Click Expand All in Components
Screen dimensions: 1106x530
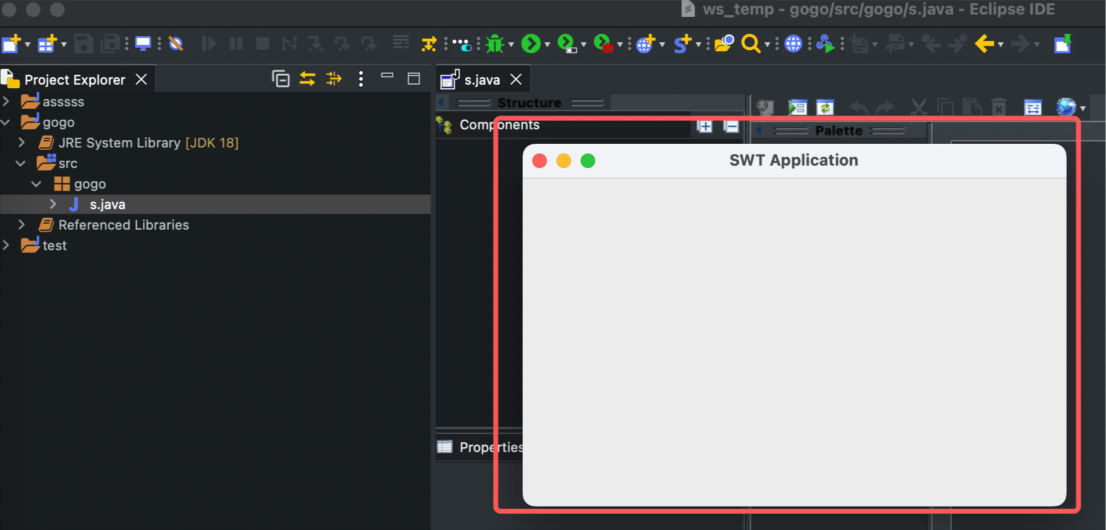pyautogui.click(x=705, y=126)
